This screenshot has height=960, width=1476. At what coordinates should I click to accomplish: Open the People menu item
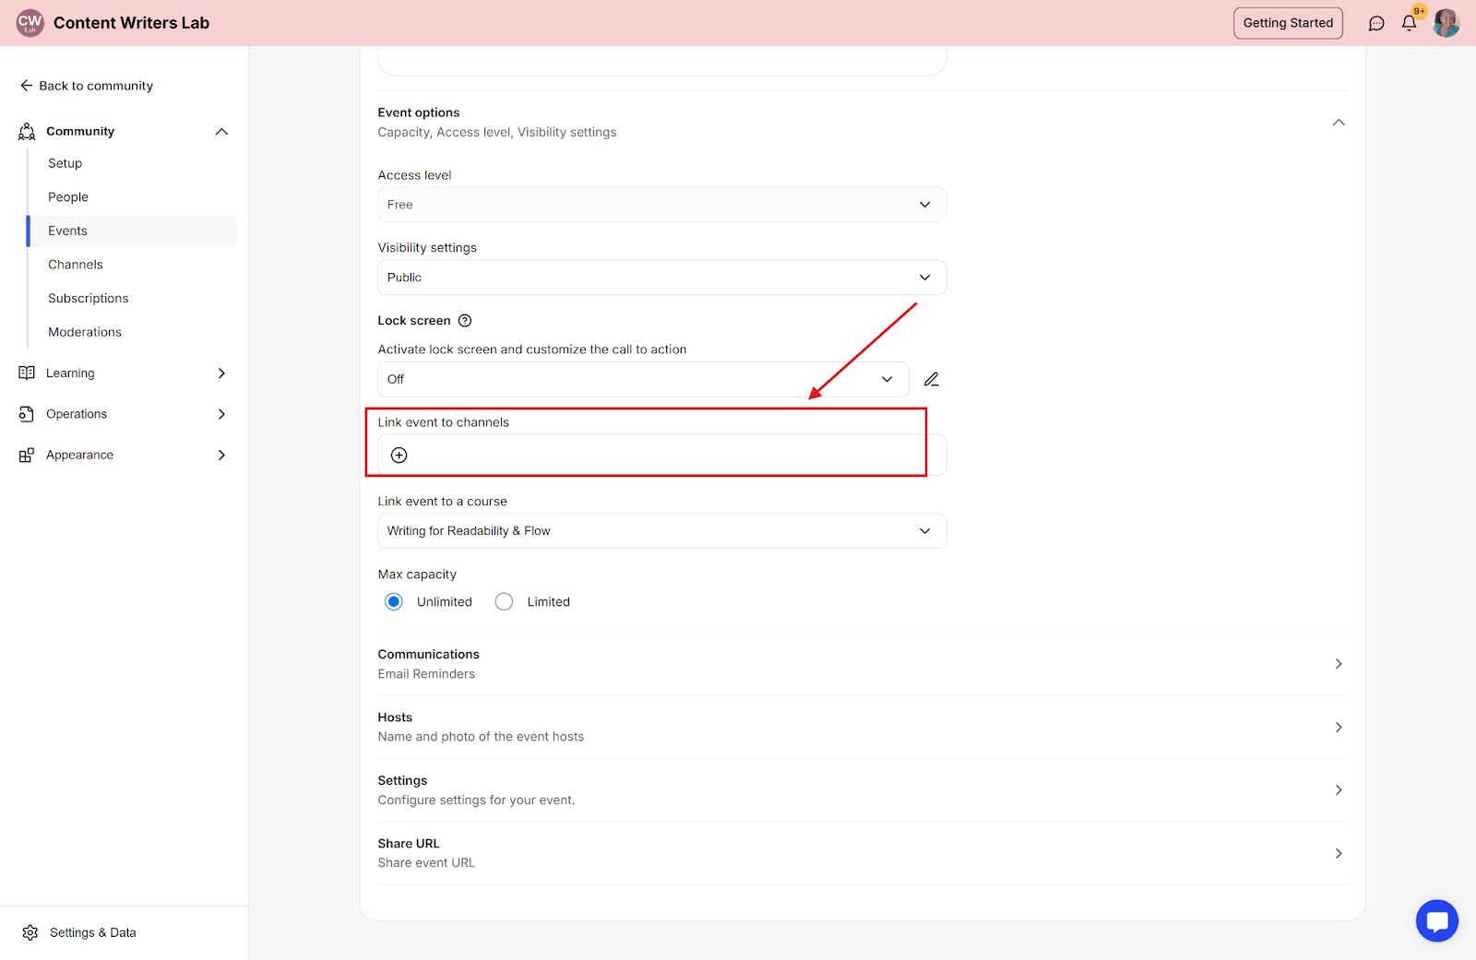tap(68, 197)
